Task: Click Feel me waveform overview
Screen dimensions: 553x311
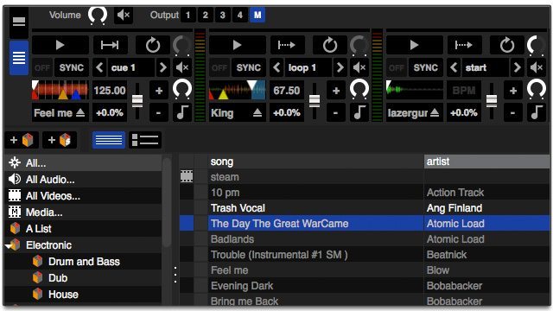Action: click(x=60, y=90)
